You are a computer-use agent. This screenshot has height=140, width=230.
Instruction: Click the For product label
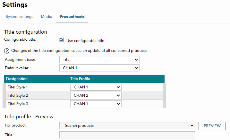(16, 125)
